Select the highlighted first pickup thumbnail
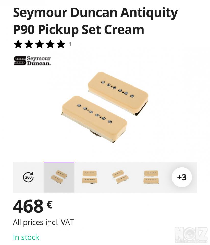The width and height of the screenshot is (210, 245). click(x=59, y=177)
